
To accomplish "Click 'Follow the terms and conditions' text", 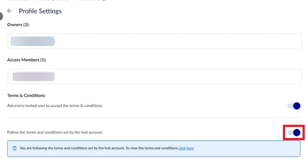I will [x=55, y=132].
